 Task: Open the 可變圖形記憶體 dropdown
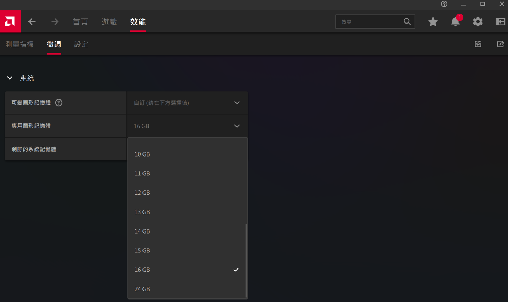click(x=187, y=103)
